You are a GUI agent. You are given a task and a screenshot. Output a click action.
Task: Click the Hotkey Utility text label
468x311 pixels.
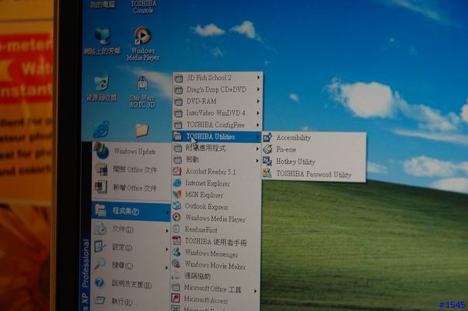(295, 162)
